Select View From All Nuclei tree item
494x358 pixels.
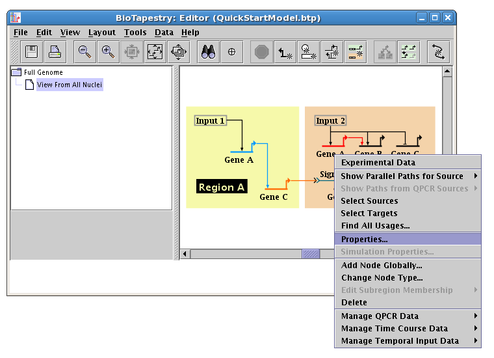(x=69, y=85)
